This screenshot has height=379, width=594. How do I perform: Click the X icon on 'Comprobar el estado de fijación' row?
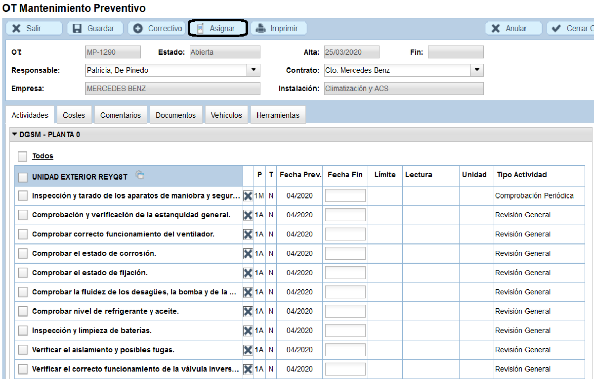coord(248,273)
